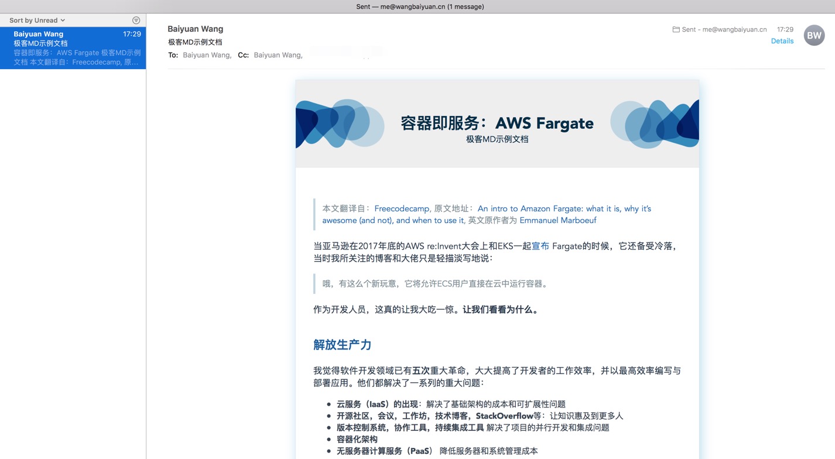This screenshot has width=835, height=459.
Task: Open the Freecodecamp link
Action: pyautogui.click(x=402, y=208)
